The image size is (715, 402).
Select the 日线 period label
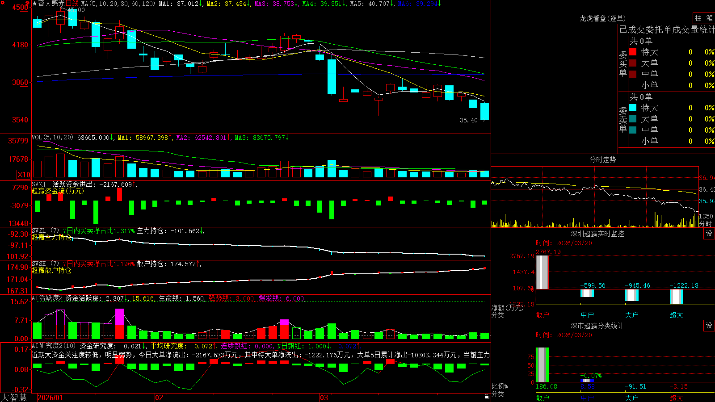[72, 4]
